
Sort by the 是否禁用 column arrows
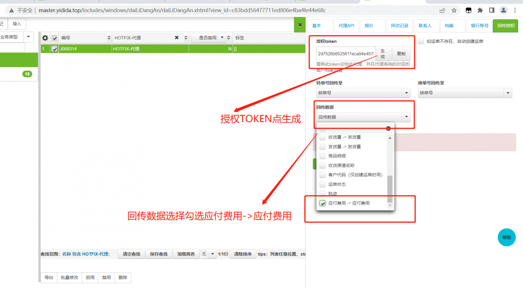[228, 38]
